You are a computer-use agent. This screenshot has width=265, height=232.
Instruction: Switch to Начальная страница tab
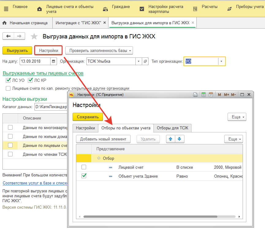[26, 23]
